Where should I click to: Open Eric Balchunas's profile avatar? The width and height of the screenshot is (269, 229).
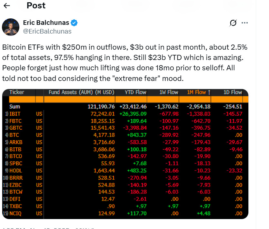pos(11,27)
